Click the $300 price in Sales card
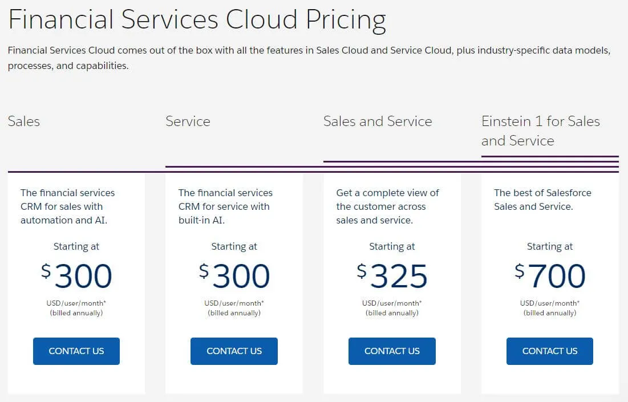 76,277
